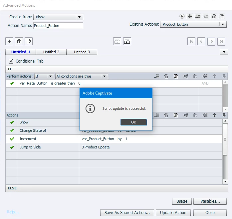This screenshot has height=219, width=232.
Task: Cut a condition with the IF scissors icon
Action: coord(185,76)
